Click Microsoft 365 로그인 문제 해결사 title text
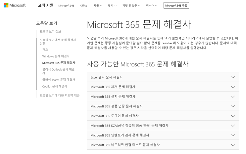 pyautogui.click(x=115, y=116)
